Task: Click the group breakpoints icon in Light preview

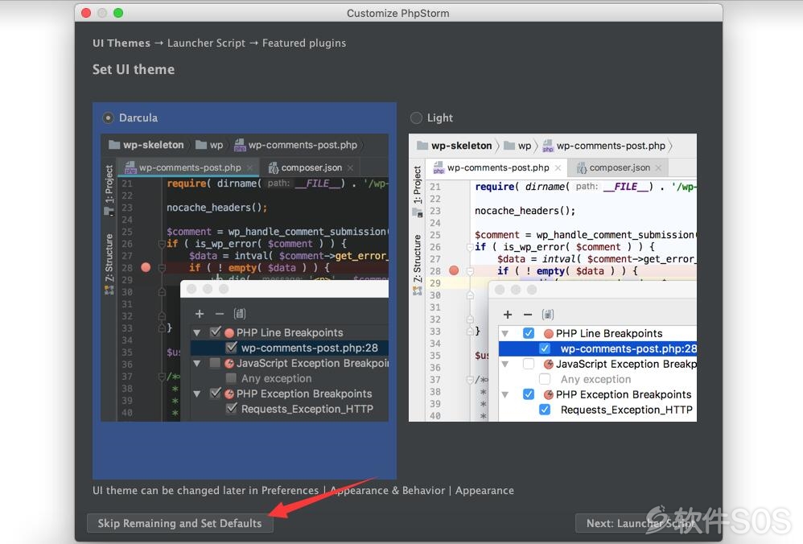Action: [x=548, y=315]
